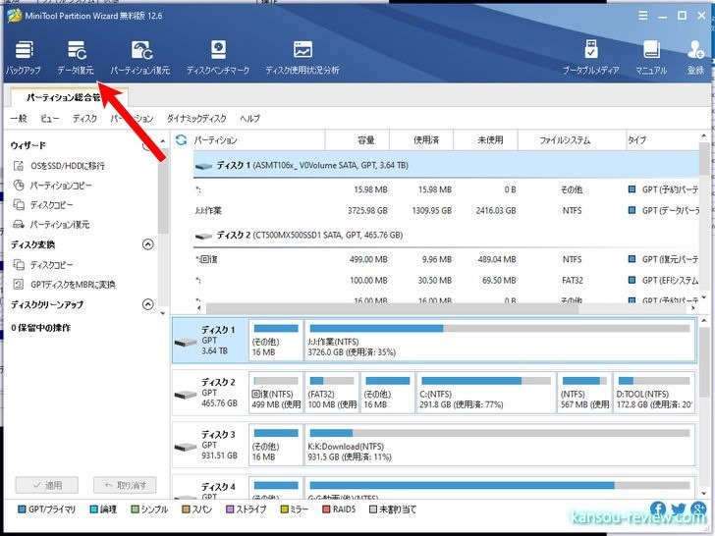Screen dimensions: 715x536
Task: Start ディスクベンチマーク tool
Action: (218, 57)
